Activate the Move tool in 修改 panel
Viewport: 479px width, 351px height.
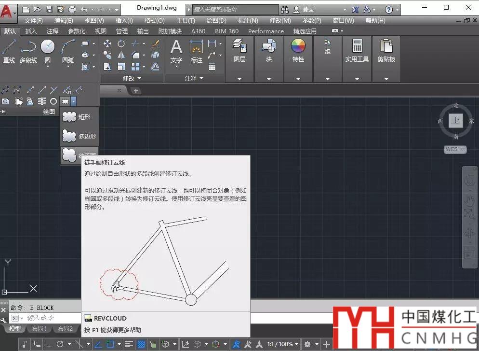(x=107, y=43)
